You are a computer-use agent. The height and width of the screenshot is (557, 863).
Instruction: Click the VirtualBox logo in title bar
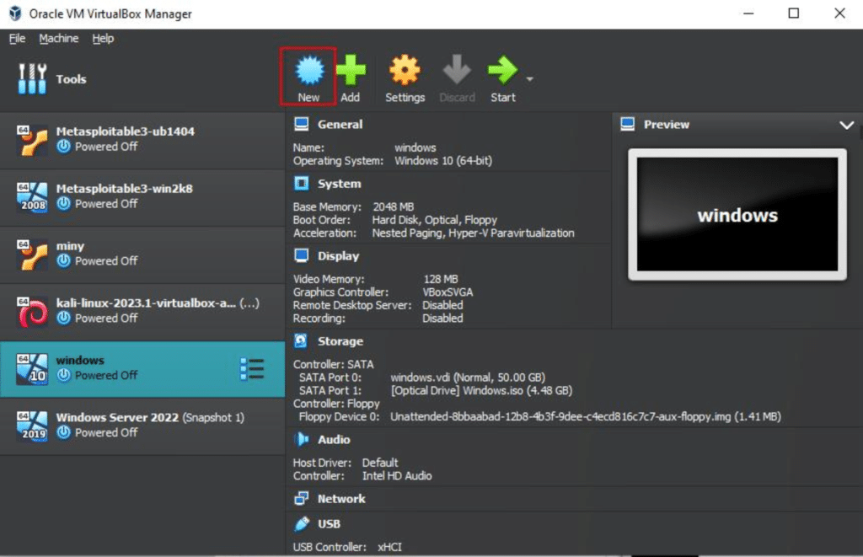pos(15,13)
